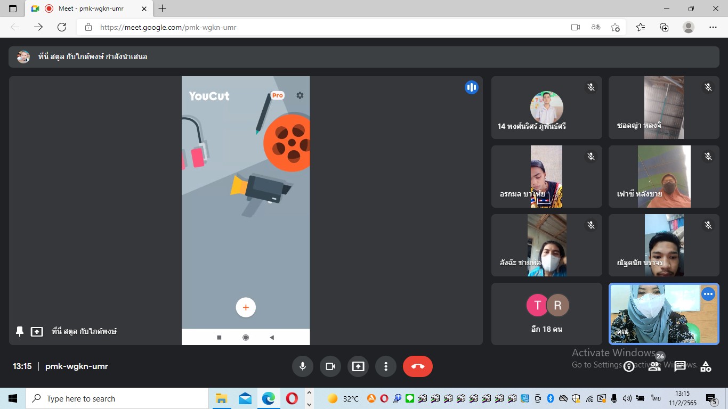Open the Activities panel icon
The width and height of the screenshot is (728, 409).
coord(706,366)
